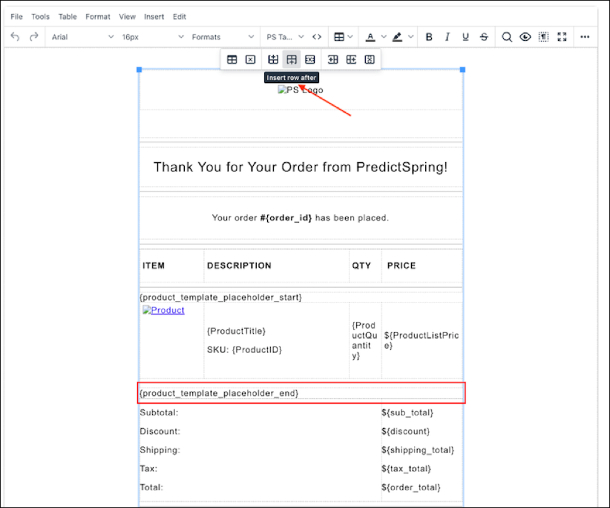Screen dimensions: 610x508
Task: Toggle strikethrough formatting
Action: point(484,37)
